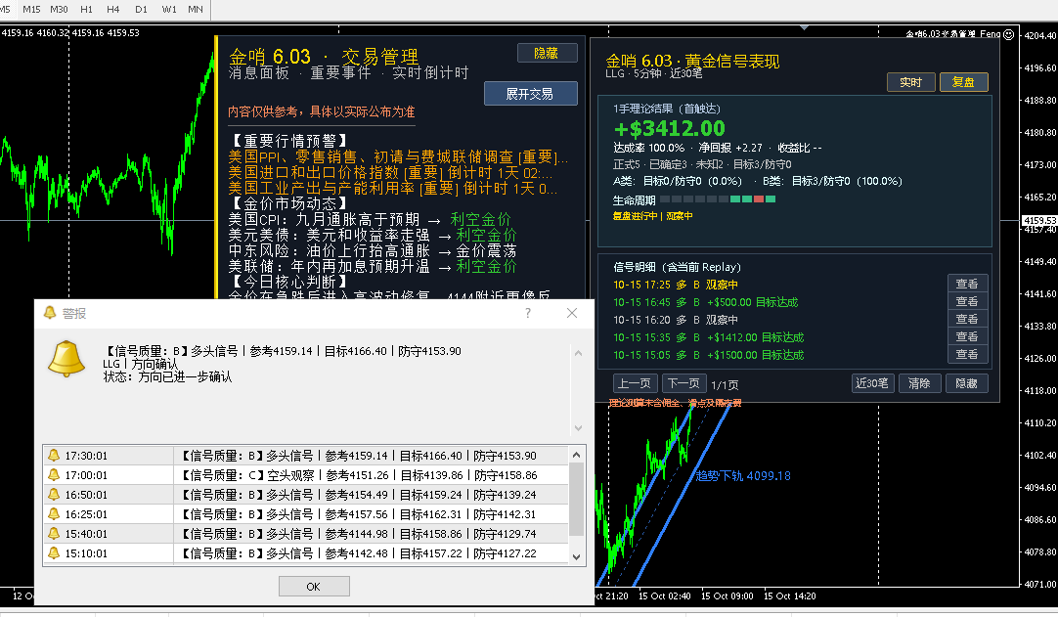1058x617 pixels.
Task: Click bell icon beside 16:25:01 entry
Action: click(x=54, y=514)
